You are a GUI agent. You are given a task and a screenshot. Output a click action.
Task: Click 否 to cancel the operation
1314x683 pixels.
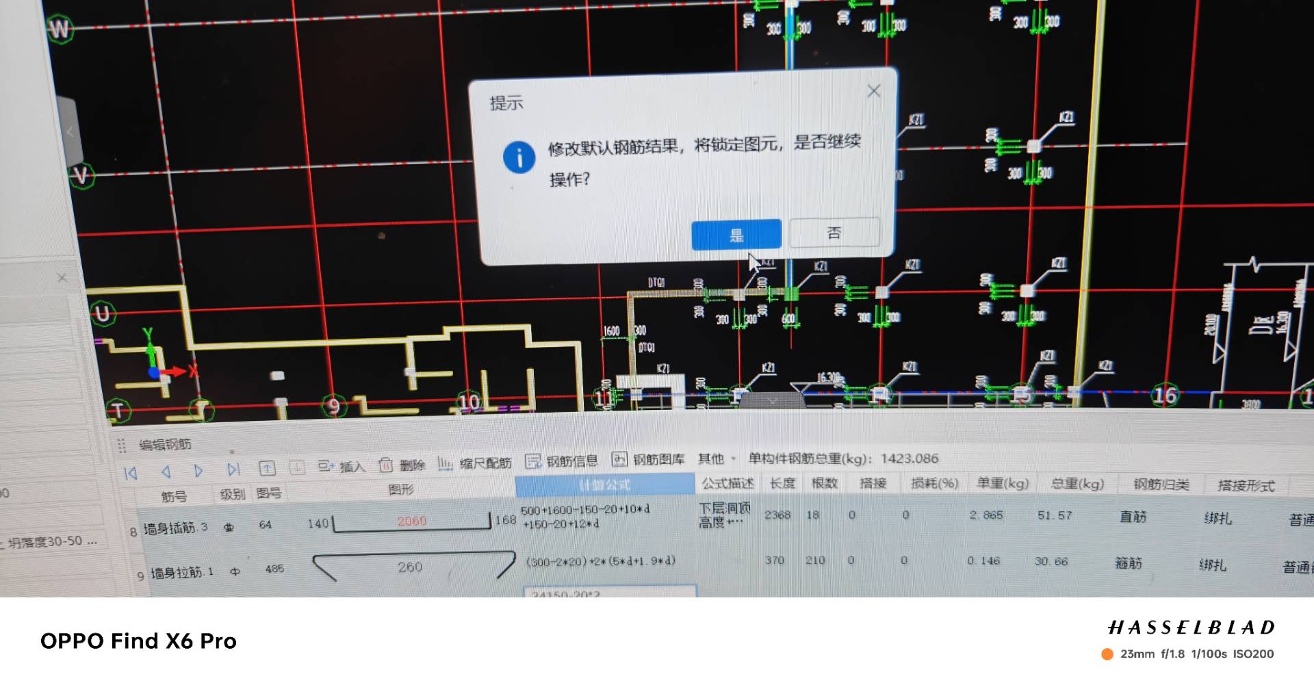pyautogui.click(x=834, y=233)
